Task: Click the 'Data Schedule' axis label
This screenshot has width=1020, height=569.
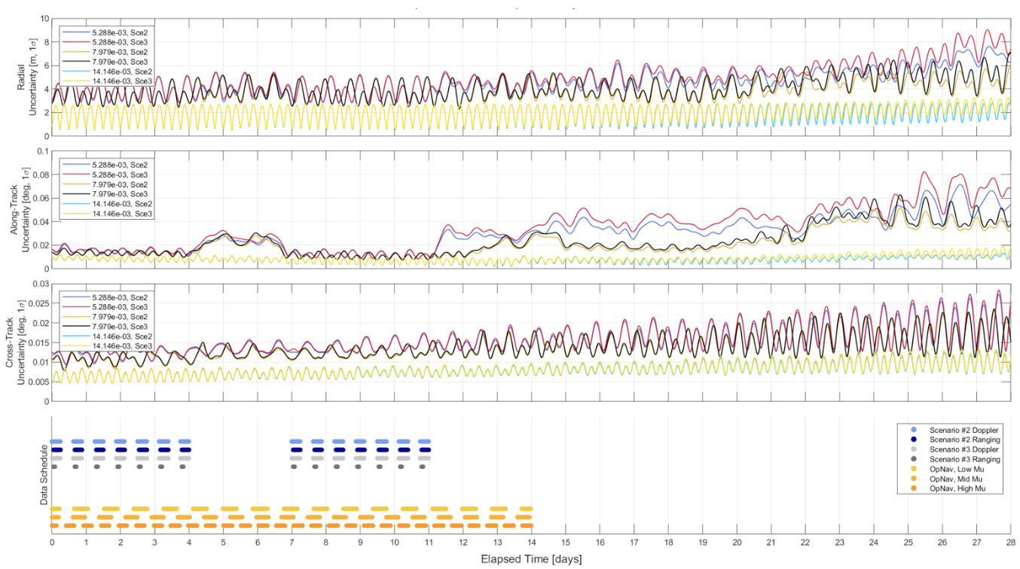Action: (x=43, y=474)
